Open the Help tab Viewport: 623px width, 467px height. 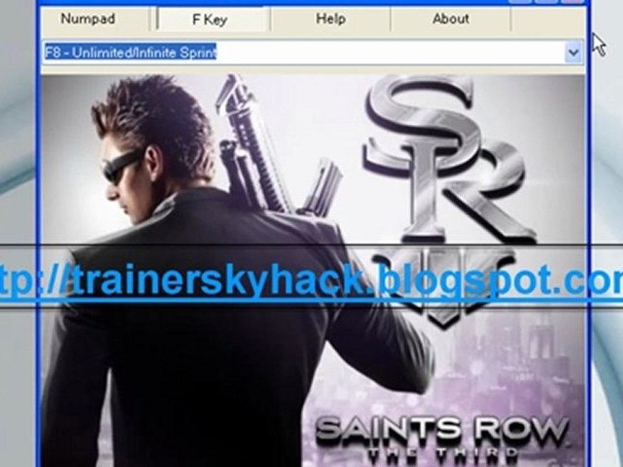tap(330, 19)
